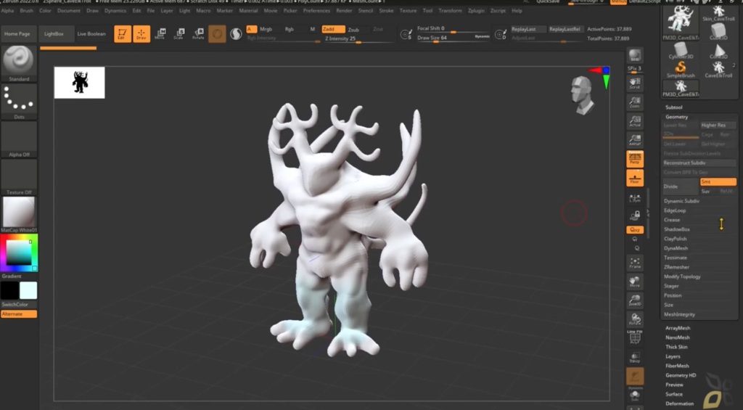Expand the Deformation section
The image size is (743, 410).
679,404
